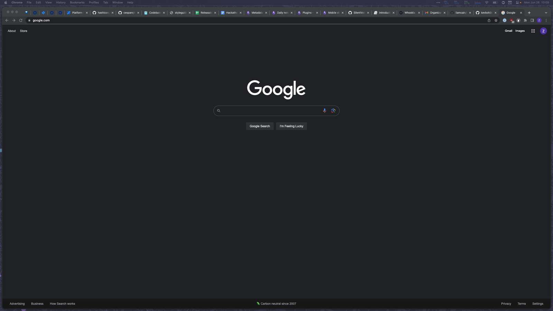553x311 pixels.
Task: Close the Codebase tab
Action: pyautogui.click(x=164, y=13)
